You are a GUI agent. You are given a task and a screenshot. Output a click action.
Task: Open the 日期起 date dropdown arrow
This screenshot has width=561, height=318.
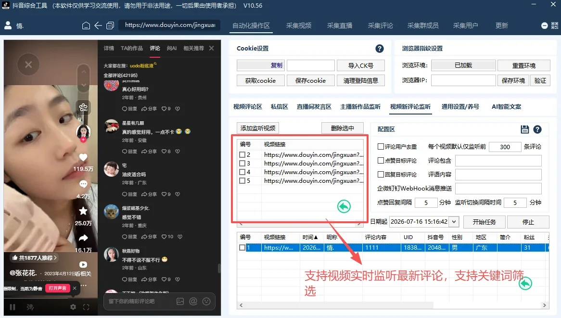[x=454, y=222]
